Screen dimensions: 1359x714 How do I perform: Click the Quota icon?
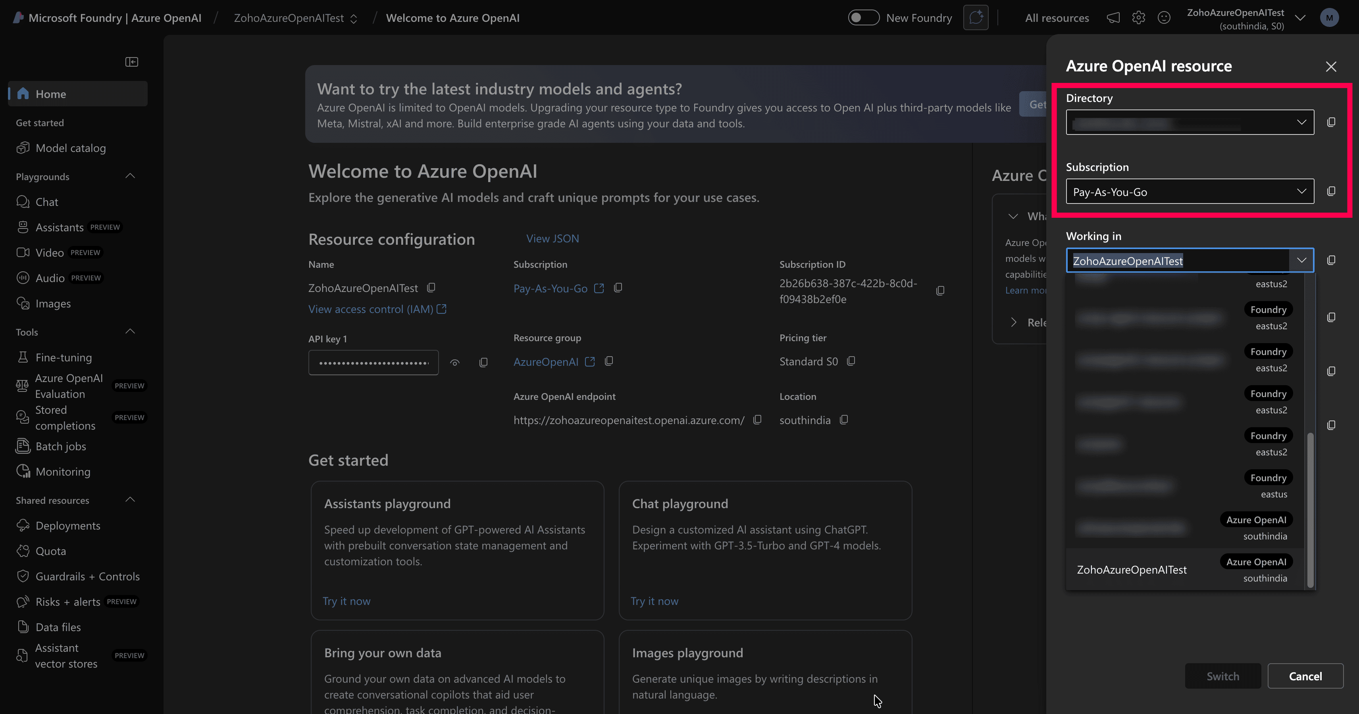click(23, 551)
